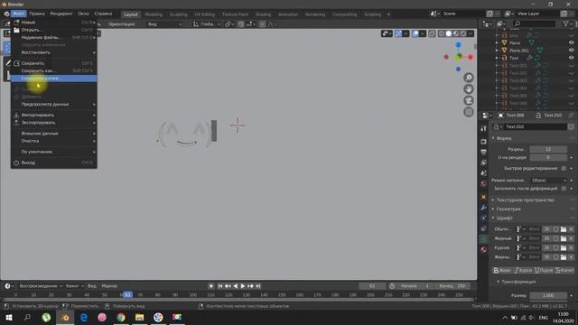This screenshot has width=578, height=325.
Task: Open the Режим заполнения dropdown
Action: click(548, 181)
